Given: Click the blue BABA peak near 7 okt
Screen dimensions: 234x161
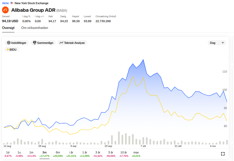Looking at the screenshot, I should coord(143,59).
